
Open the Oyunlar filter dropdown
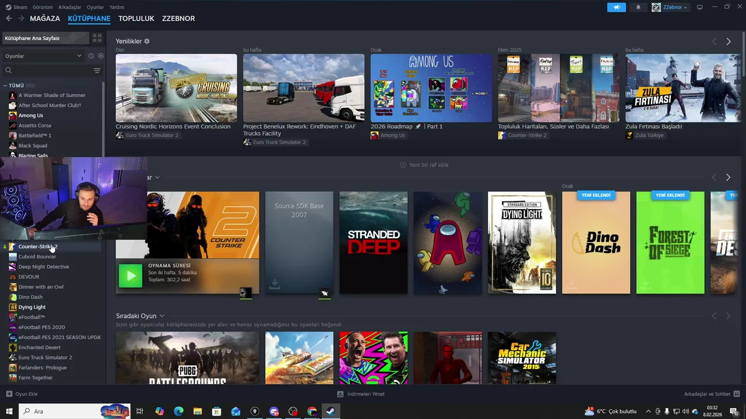(x=44, y=56)
